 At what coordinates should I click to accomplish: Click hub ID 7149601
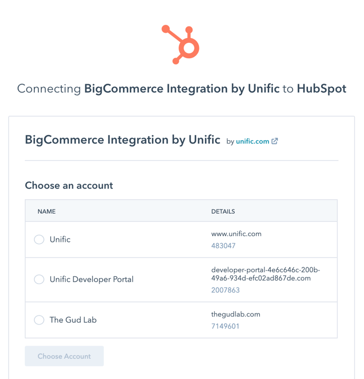[x=225, y=326]
